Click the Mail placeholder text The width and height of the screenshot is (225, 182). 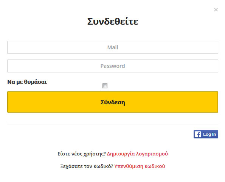tap(113, 47)
